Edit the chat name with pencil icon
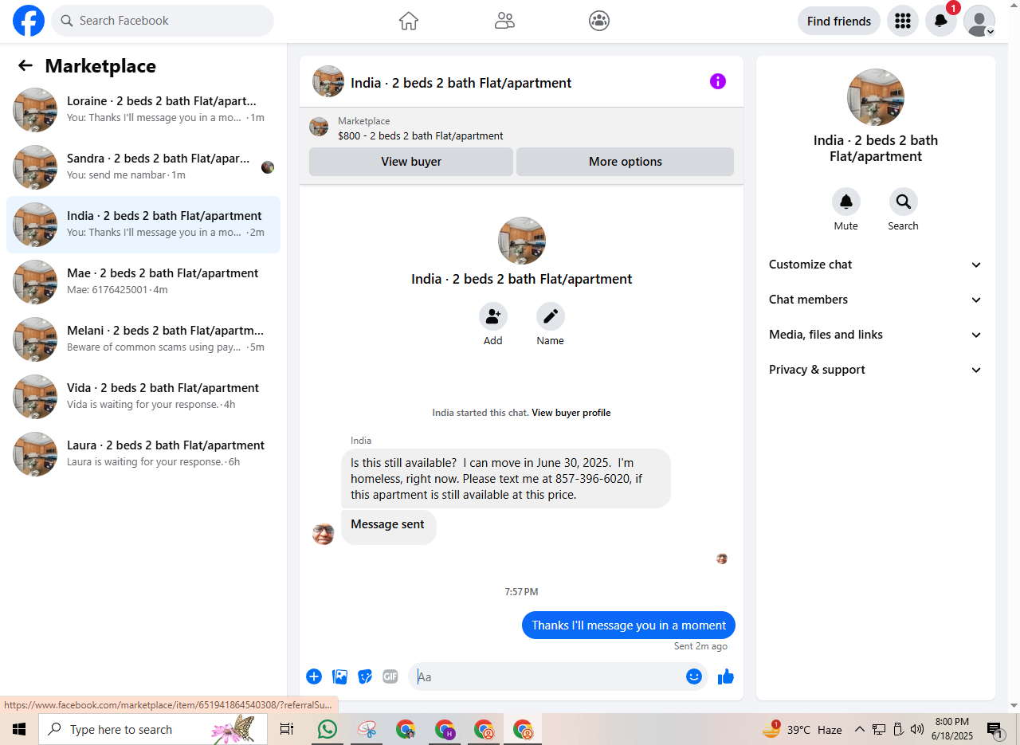The width and height of the screenshot is (1020, 745). pos(551,316)
